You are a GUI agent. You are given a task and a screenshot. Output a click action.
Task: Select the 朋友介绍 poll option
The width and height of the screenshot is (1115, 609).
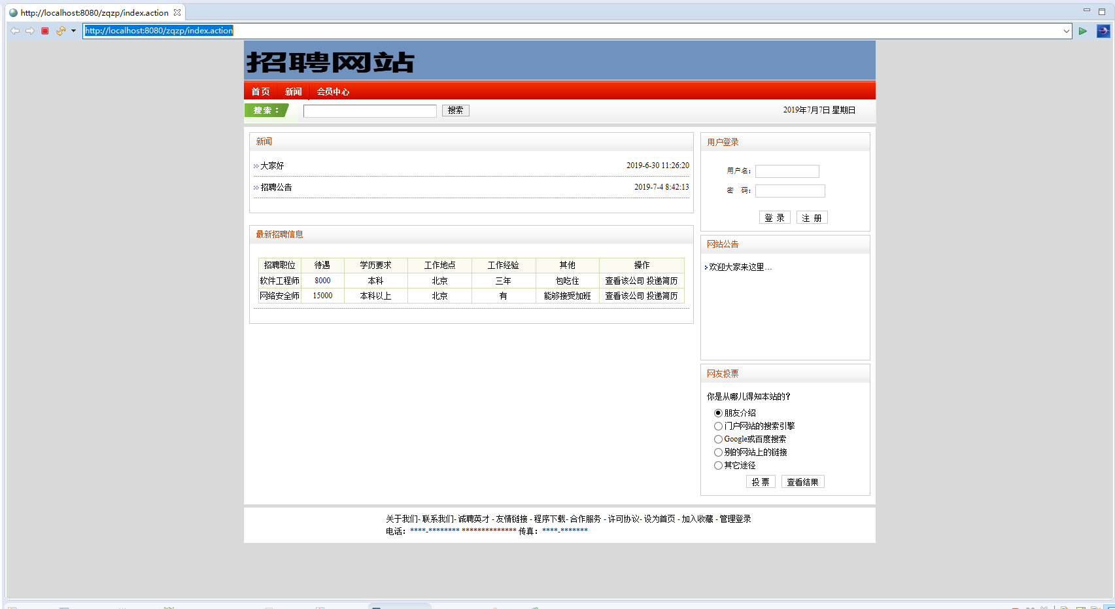click(x=718, y=413)
